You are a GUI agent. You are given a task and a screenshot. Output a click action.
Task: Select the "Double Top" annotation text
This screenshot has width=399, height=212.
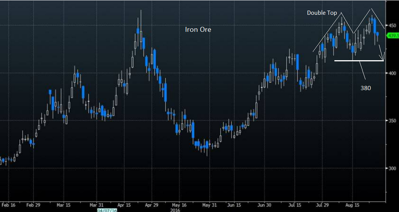coord(322,13)
